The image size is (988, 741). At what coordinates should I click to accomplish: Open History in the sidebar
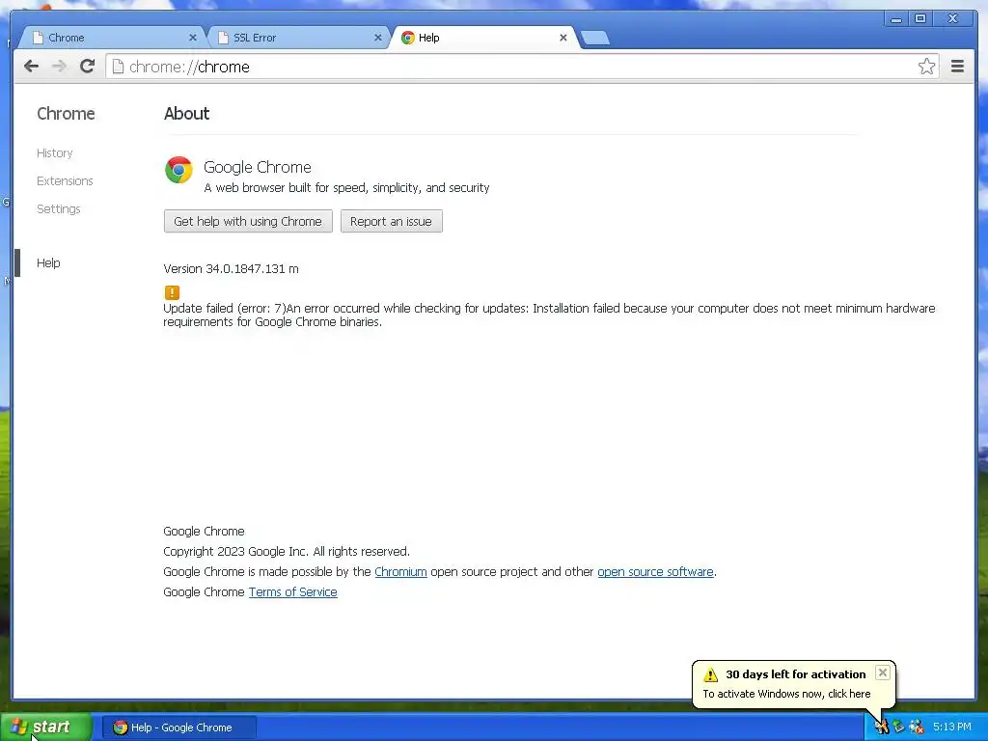[x=55, y=153]
